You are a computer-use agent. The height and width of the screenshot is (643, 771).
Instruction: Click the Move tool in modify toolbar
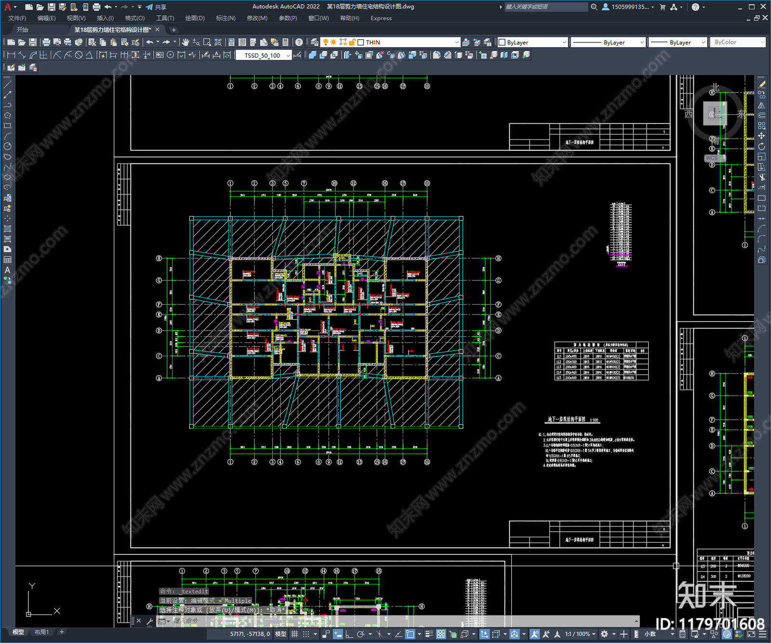(761, 136)
